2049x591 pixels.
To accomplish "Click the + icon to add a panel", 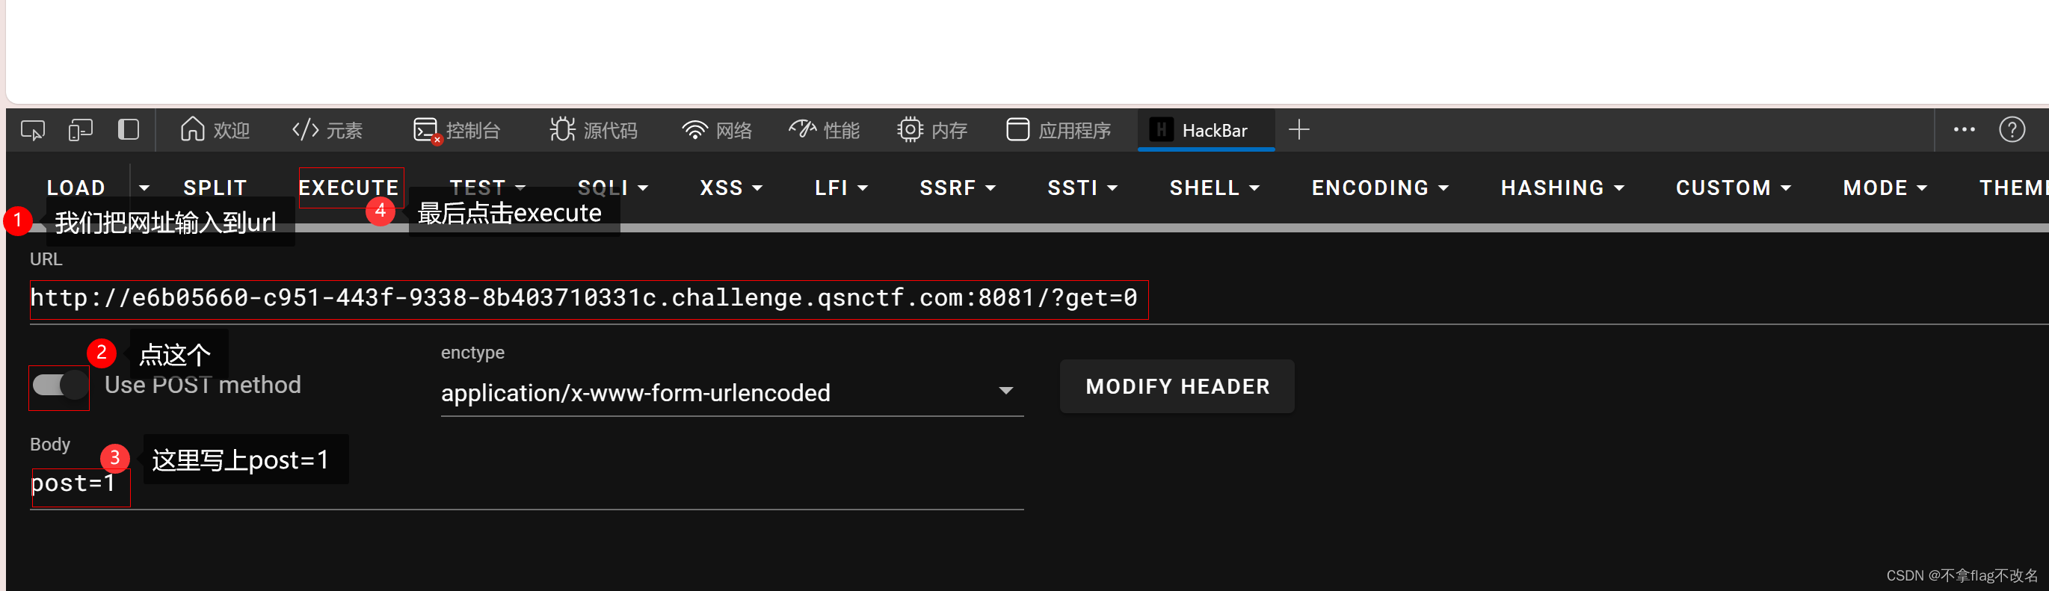I will tap(1300, 129).
